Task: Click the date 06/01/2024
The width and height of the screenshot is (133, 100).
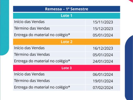Action: [103, 75]
